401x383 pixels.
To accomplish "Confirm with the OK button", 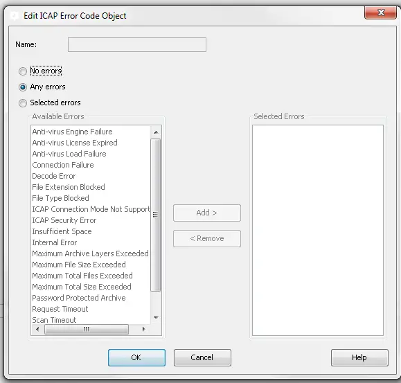I will [136, 357].
